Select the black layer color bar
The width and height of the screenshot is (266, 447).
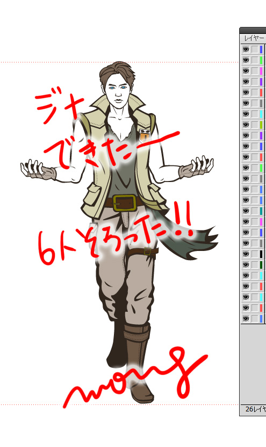click(261, 254)
